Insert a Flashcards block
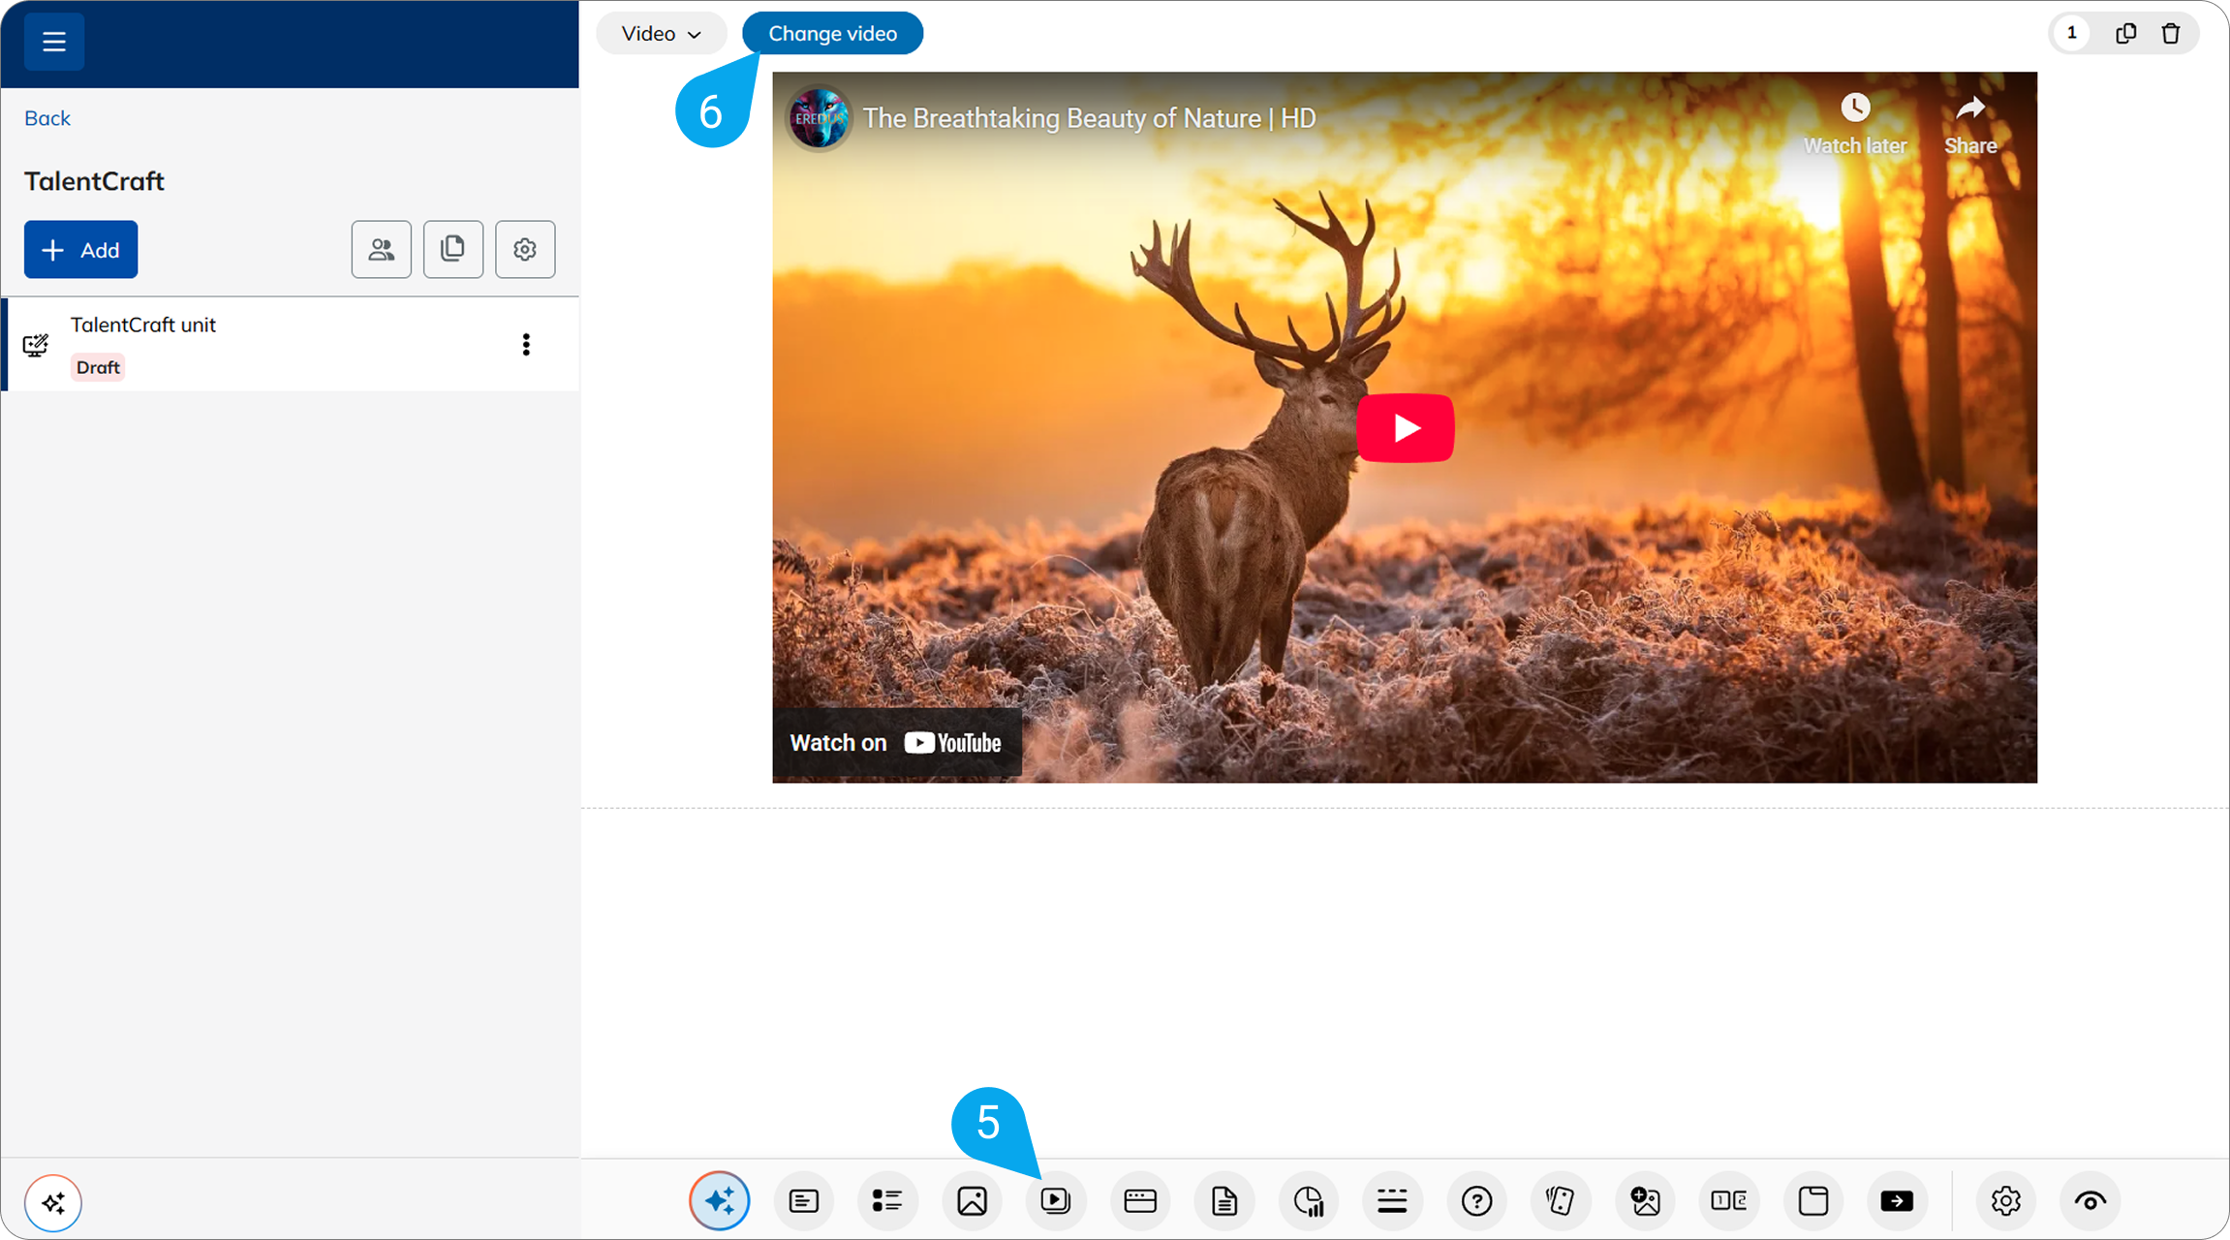This screenshot has height=1240, width=2230. 1561,1201
